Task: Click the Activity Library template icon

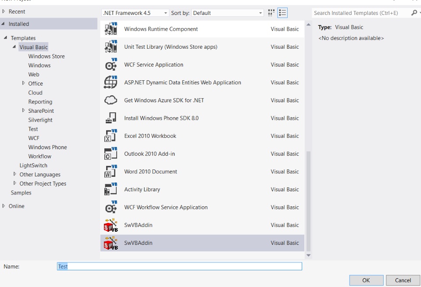Action: pyautogui.click(x=111, y=189)
